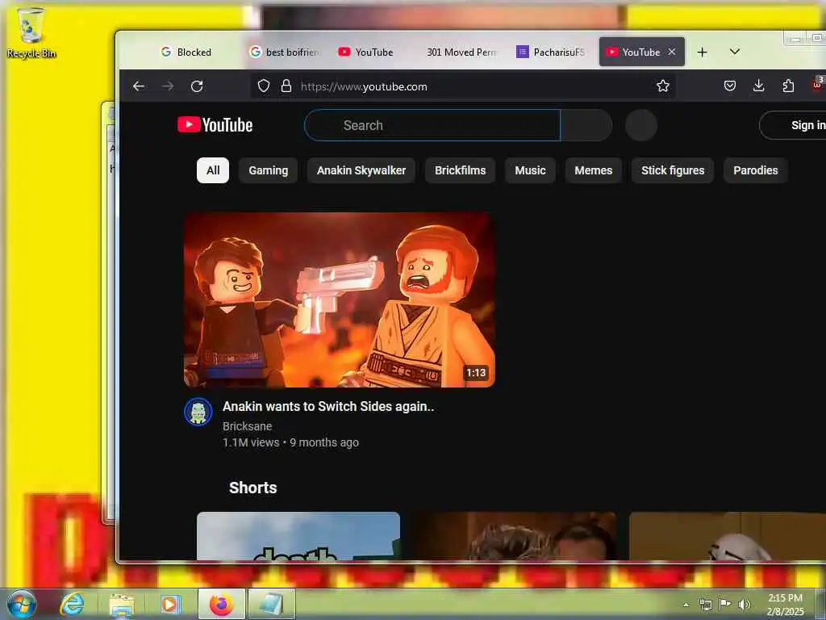Click the red extension icon with badge

(818, 84)
